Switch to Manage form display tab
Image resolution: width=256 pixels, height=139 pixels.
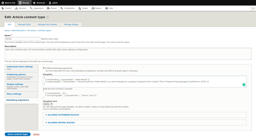[47, 25]
